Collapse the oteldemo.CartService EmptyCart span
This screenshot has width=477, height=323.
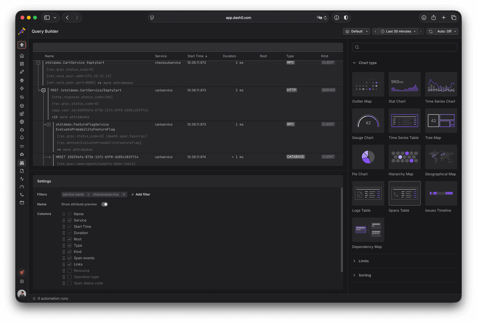coord(39,63)
